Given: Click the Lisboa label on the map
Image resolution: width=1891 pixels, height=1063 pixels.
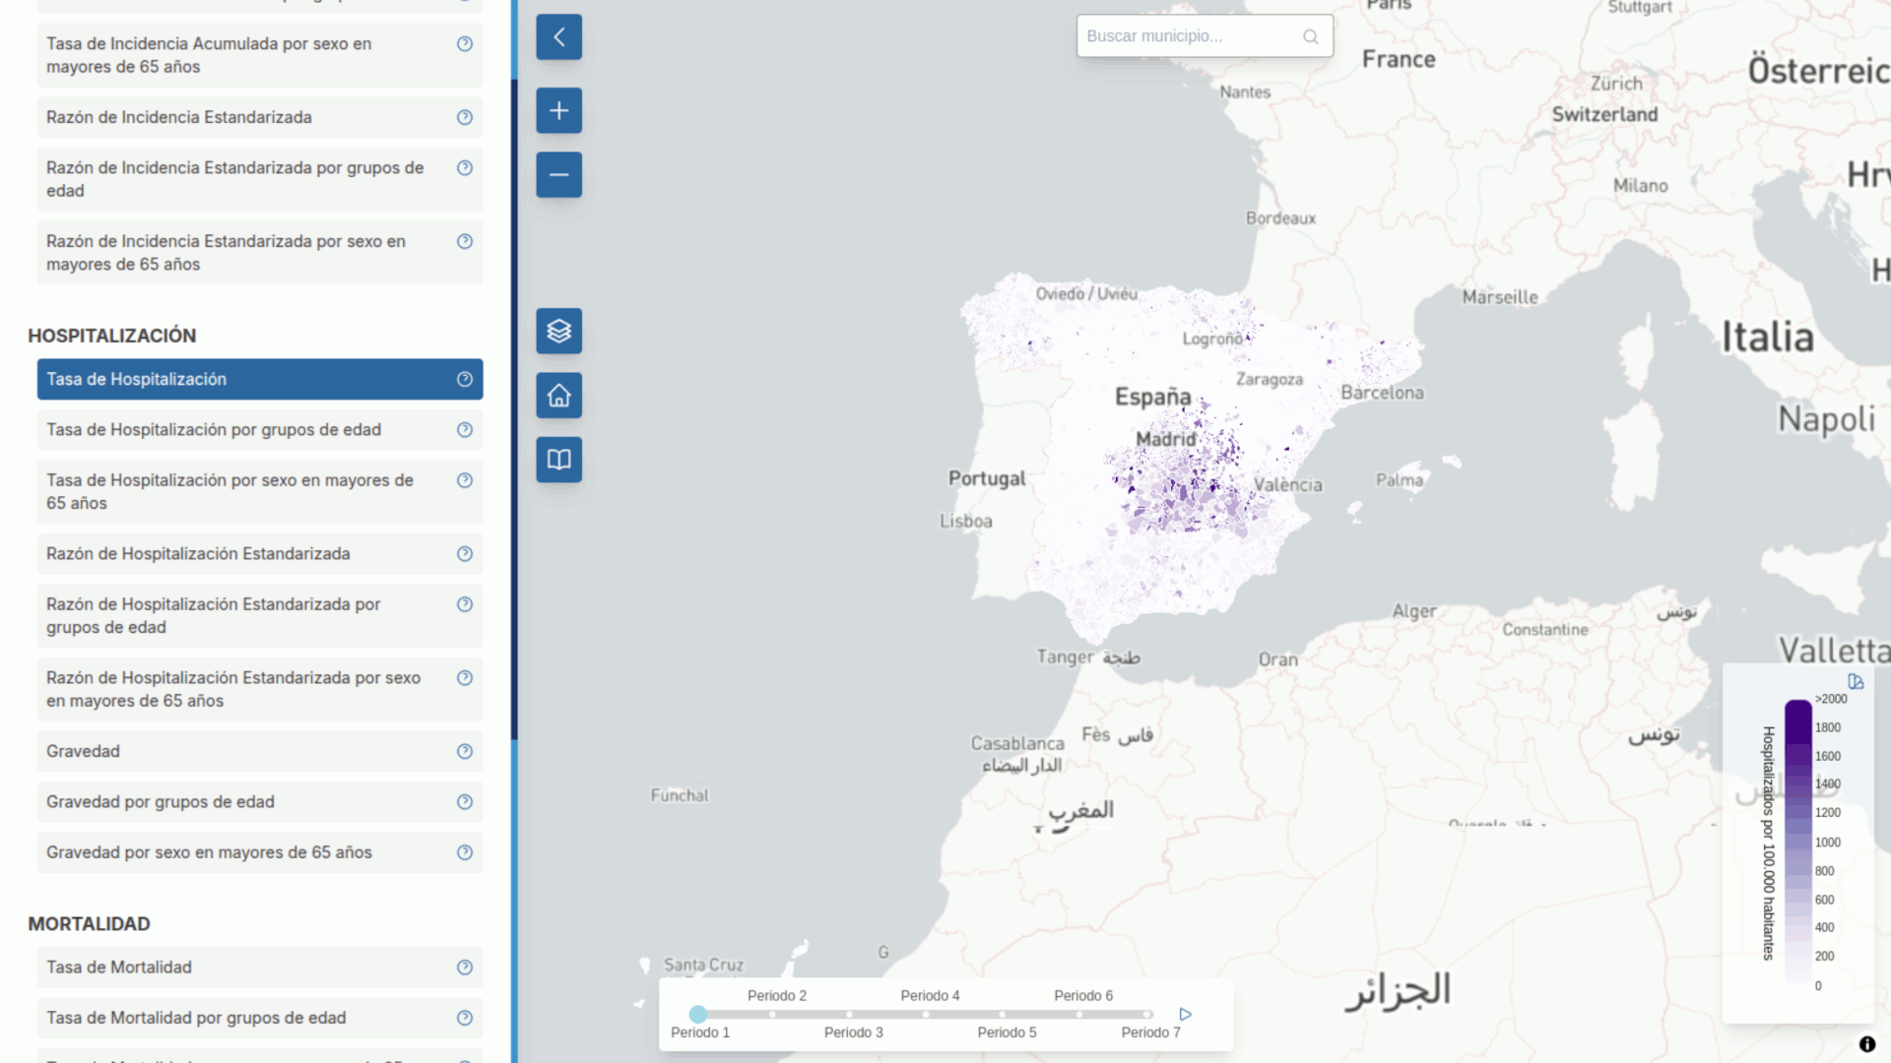Looking at the screenshot, I should [965, 521].
